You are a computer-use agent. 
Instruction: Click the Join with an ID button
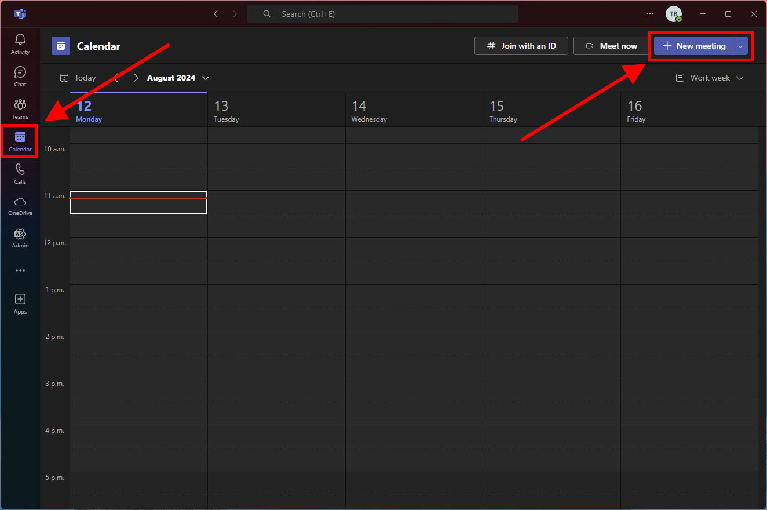point(521,46)
